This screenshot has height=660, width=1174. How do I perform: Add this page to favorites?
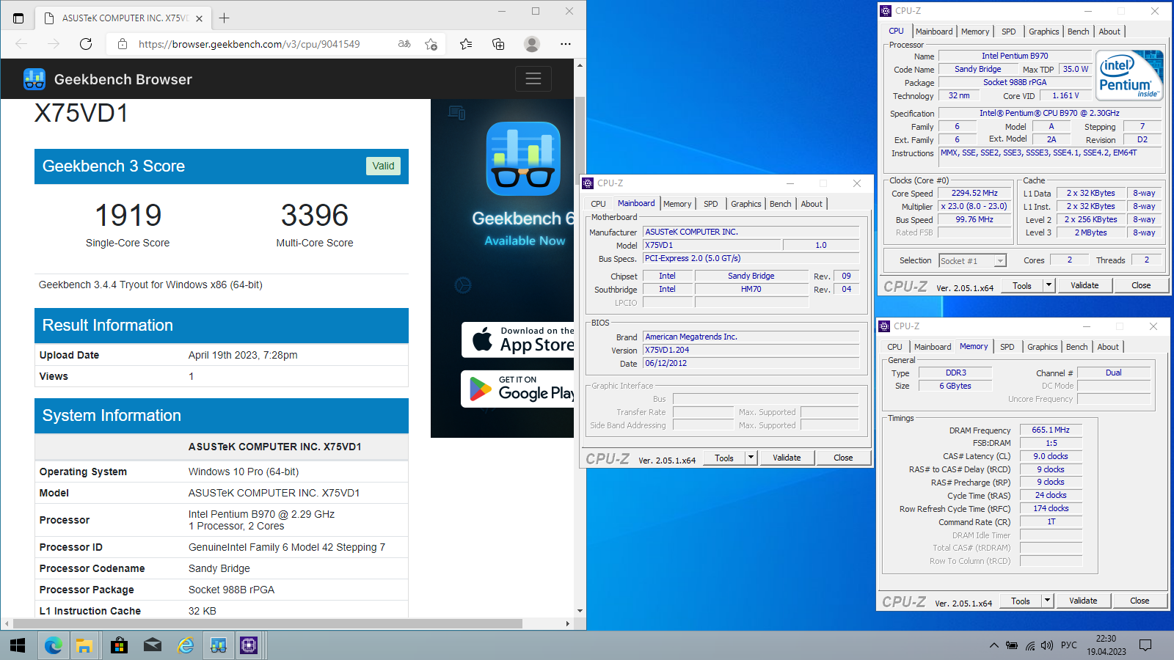tap(431, 44)
